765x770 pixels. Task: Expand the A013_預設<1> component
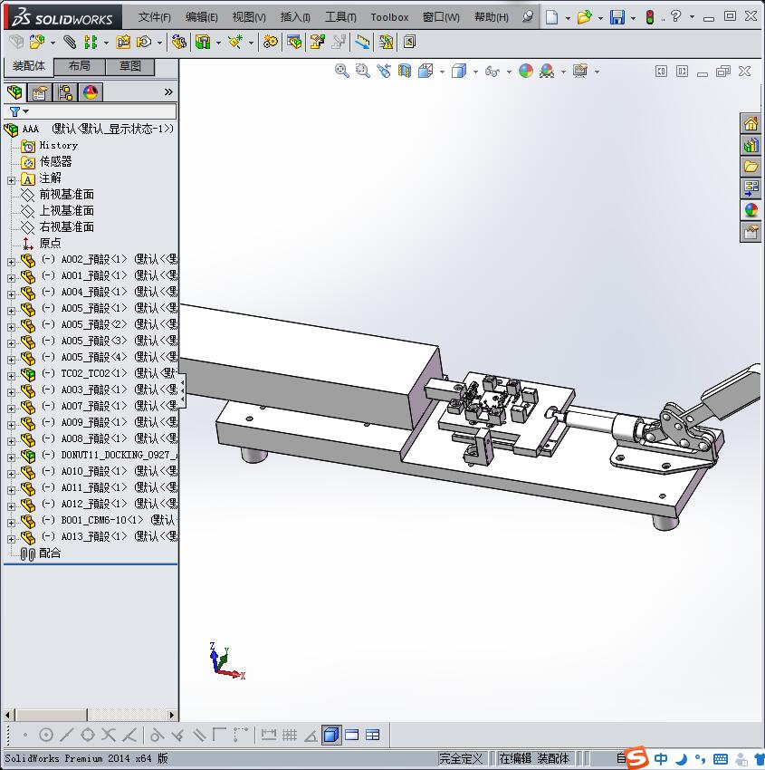coord(11,539)
